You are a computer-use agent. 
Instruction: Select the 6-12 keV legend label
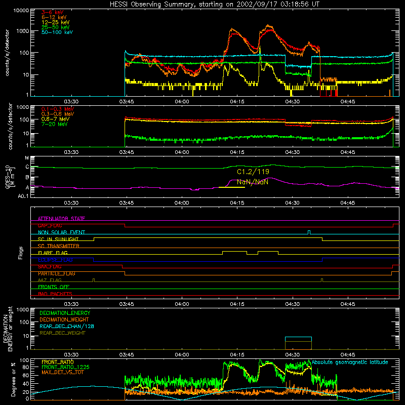click(x=54, y=17)
